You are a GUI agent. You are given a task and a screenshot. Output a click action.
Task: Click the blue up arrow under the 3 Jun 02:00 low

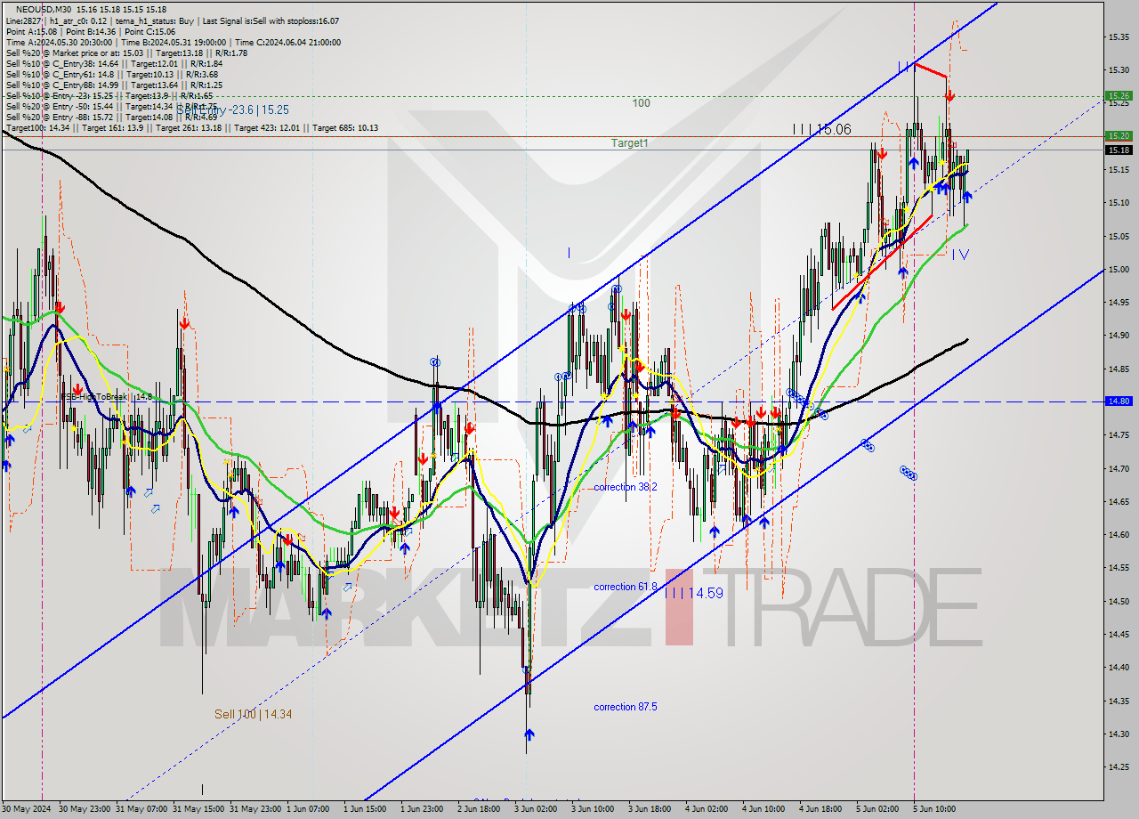point(529,734)
